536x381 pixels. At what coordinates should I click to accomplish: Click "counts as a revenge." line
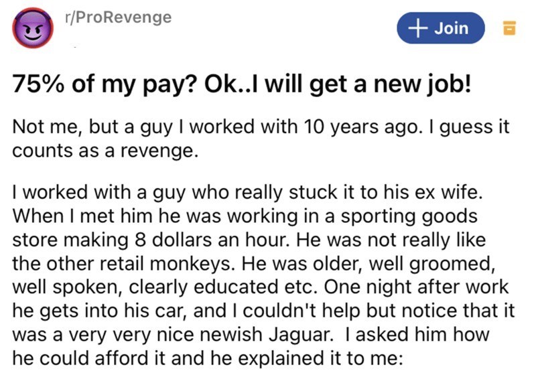click(106, 150)
